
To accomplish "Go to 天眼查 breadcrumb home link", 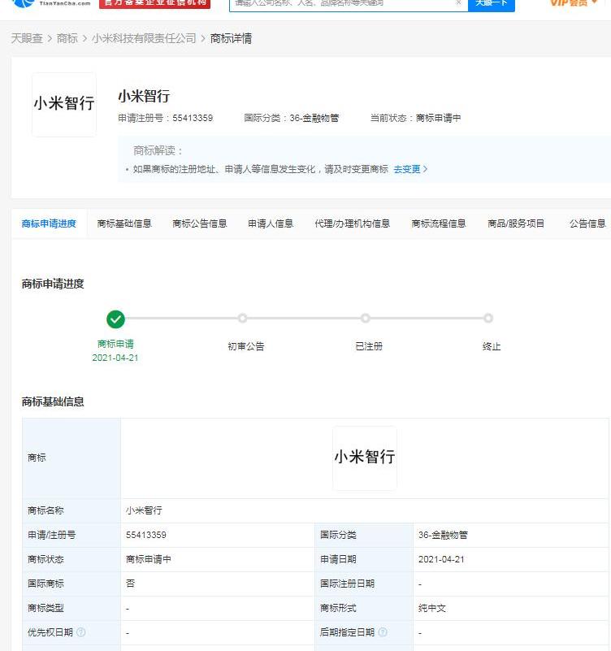I will point(27,39).
